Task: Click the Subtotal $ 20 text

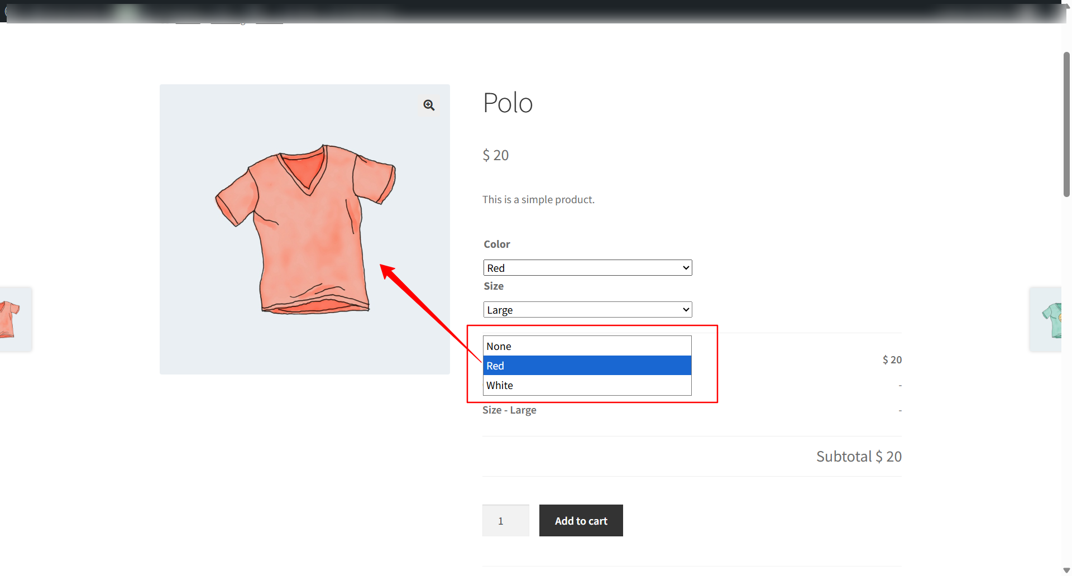Action: coord(859,457)
